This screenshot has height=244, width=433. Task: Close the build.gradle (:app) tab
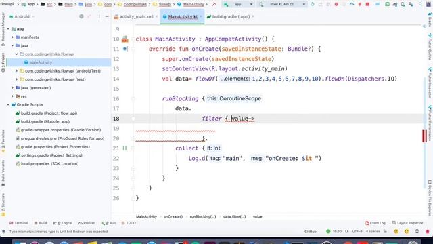[253, 16]
